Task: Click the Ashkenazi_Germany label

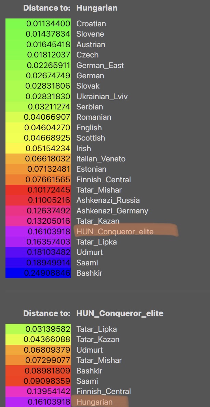Action: tap(112, 210)
